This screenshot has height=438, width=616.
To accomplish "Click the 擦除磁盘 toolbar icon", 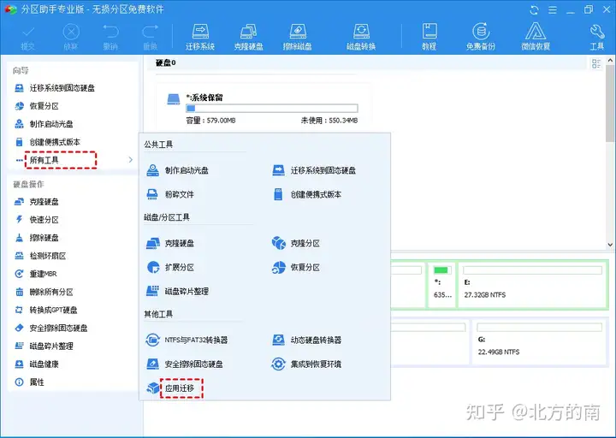I will (x=298, y=37).
